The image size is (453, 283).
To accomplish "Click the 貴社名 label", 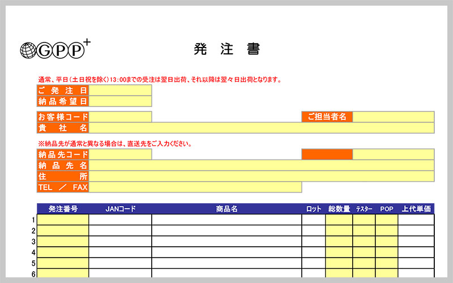I will coord(63,128).
